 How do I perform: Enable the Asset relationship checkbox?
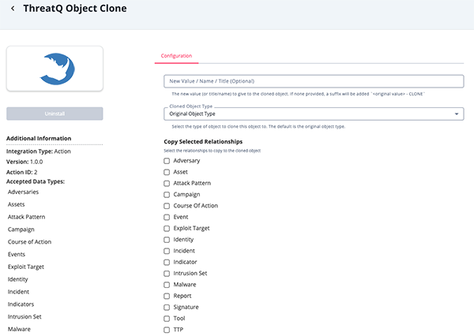tap(167, 172)
